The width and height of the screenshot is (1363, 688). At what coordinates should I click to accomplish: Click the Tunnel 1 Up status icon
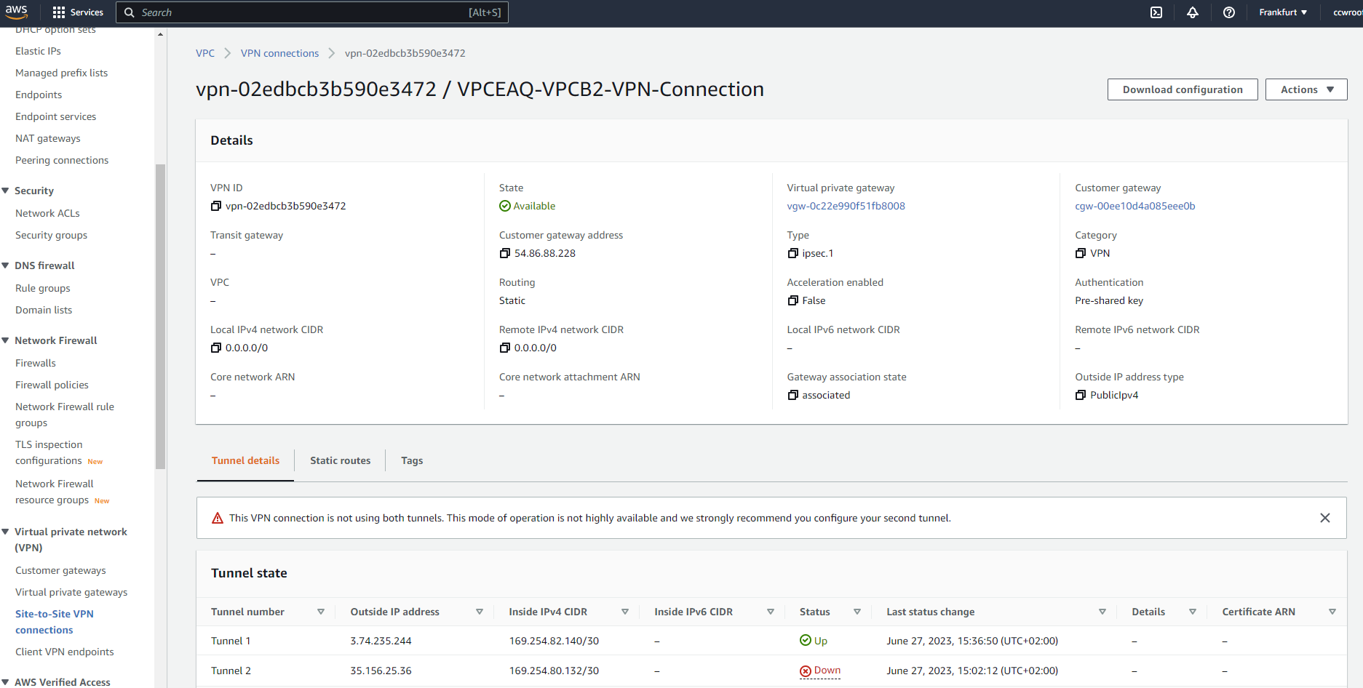[x=806, y=641]
